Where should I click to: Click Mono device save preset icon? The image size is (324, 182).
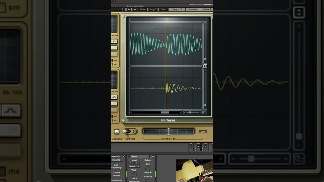coord(153,156)
